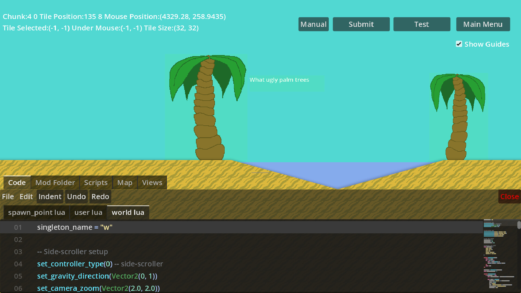Redo the last edit
The image size is (521, 293).
[x=100, y=196]
